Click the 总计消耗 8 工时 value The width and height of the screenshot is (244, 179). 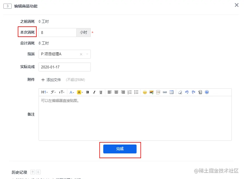[44, 43]
